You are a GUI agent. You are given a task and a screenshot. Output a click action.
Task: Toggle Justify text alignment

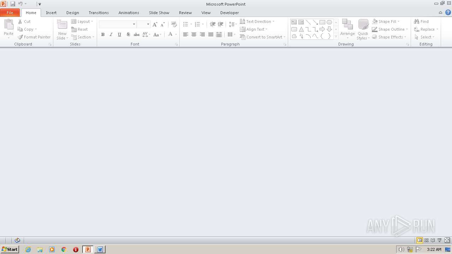click(211, 35)
